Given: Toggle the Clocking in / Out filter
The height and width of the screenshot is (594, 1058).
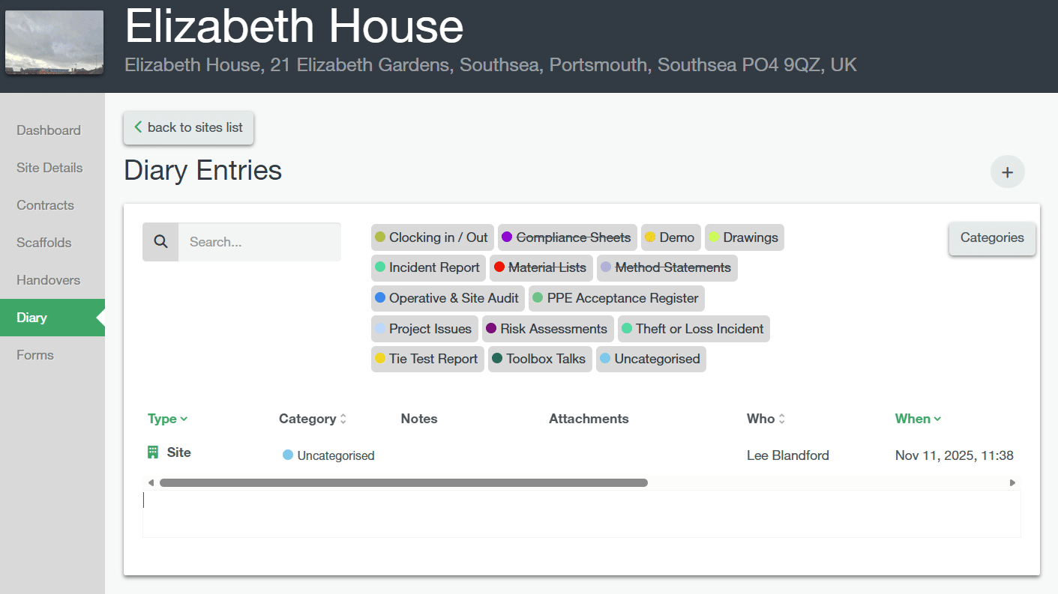Looking at the screenshot, I should tap(432, 237).
